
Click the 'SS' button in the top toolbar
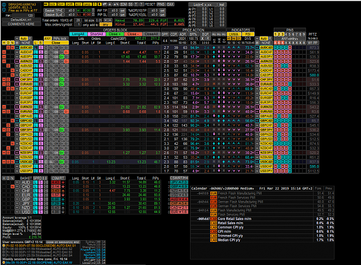[x=131, y=5]
